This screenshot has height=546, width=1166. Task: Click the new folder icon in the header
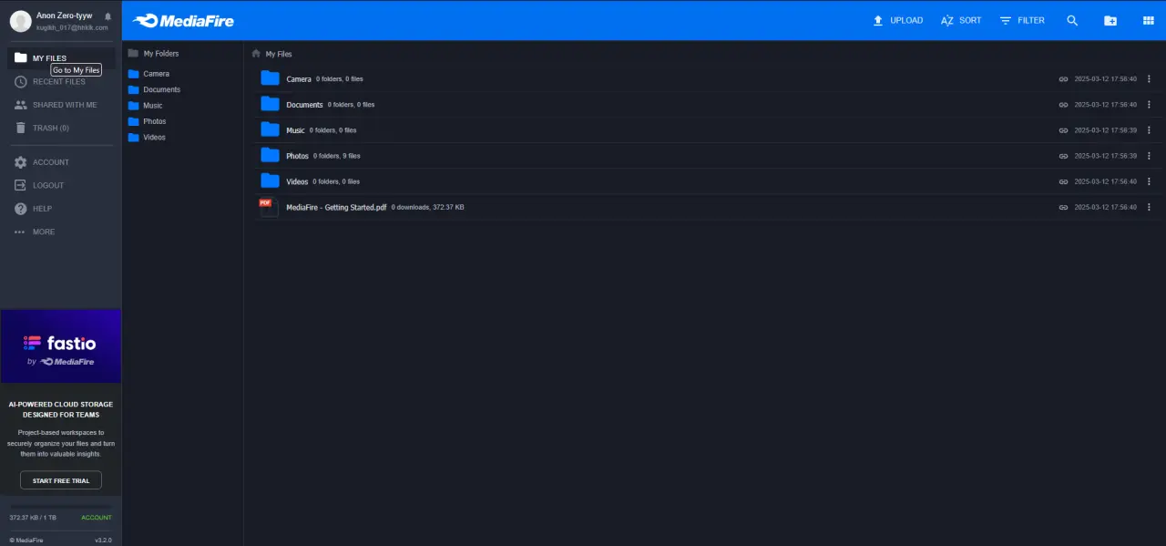tap(1110, 20)
